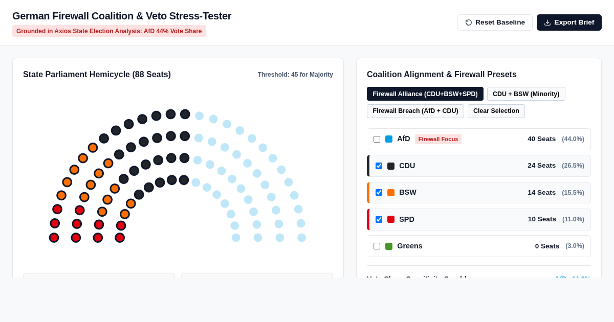
Task: Click the '(15.5%)' BSW share
Action: (x=573, y=193)
